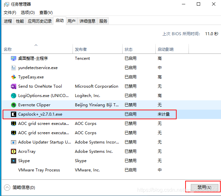The width and height of the screenshot is (221, 196).
Task: Click the Logitech, Inc. publisher cell
Action: click(87, 96)
